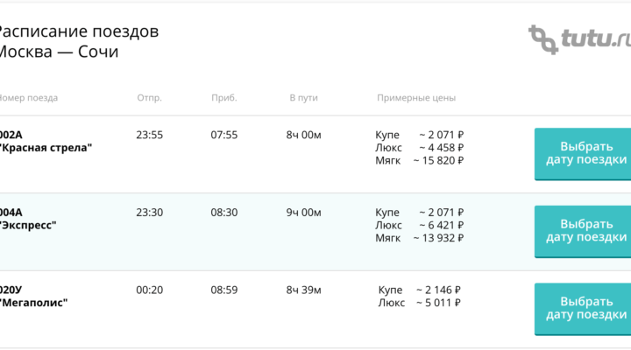Image resolution: width=631 pixels, height=350 pixels.
Task: Click the 'Примерные цены' column header
Action: 416,98
